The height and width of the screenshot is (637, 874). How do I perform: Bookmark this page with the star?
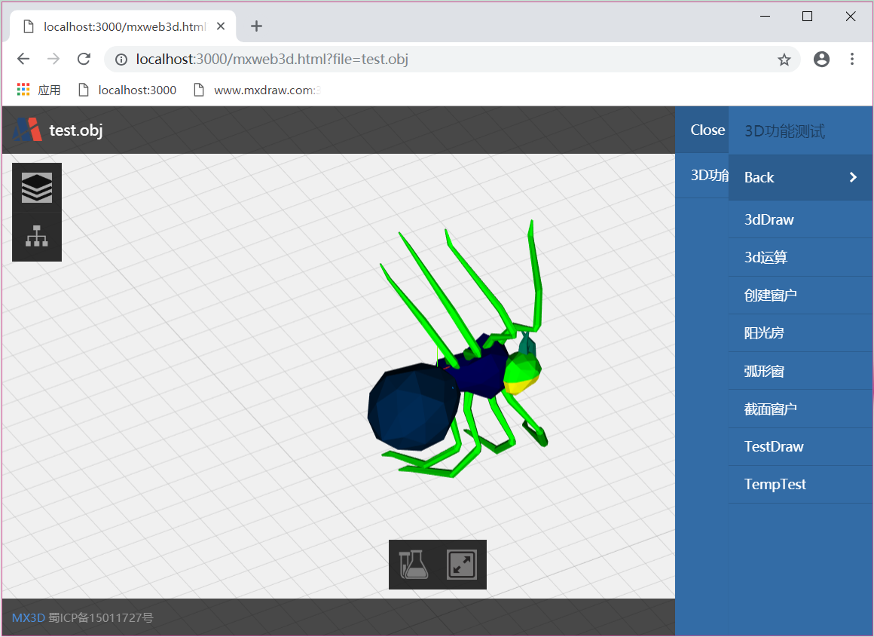pyautogui.click(x=784, y=59)
